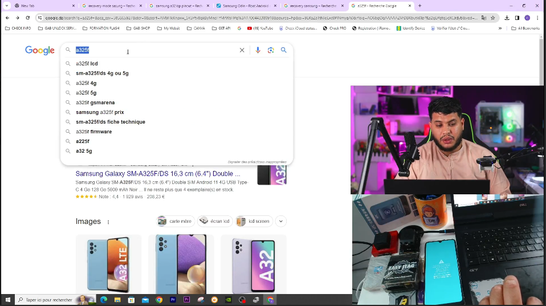The image size is (546, 306).
Task: Close the New Tab tab
Action: [73, 6]
